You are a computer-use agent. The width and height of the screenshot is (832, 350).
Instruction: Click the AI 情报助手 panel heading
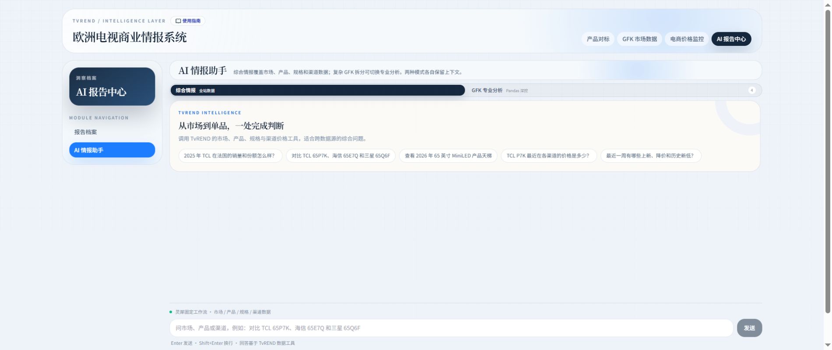pos(202,70)
